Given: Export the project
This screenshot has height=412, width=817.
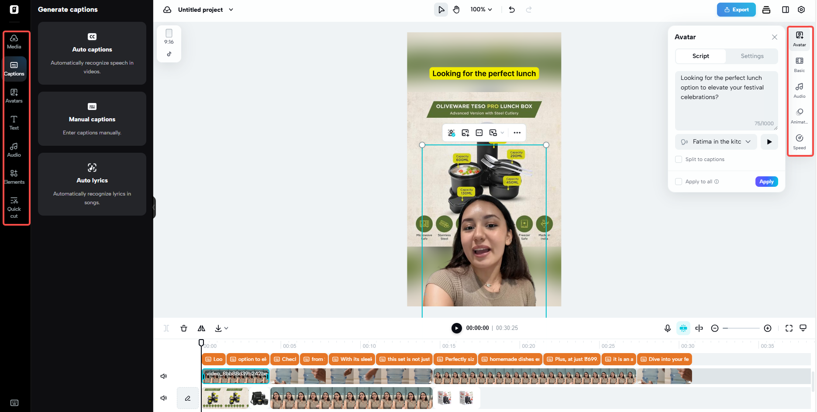Looking at the screenshot, I should click(x=736, y=9).
